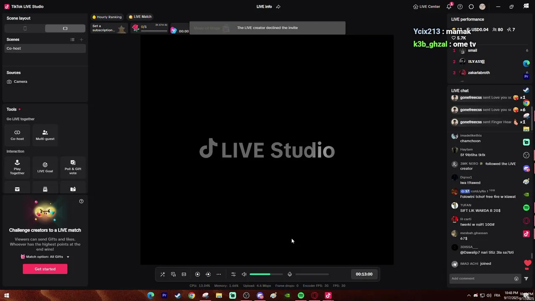Click the LIVE match help icon
535x301 pixels.
pyautogui.click(x=82, y=201)
